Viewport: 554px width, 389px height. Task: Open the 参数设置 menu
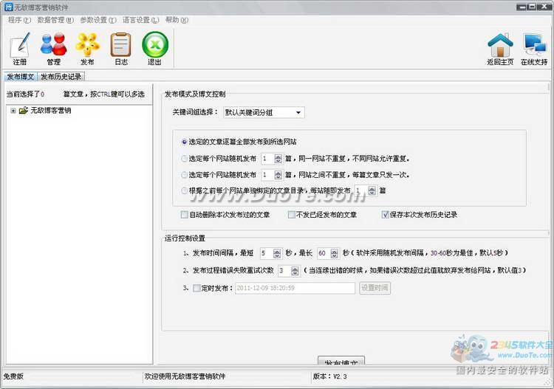(x=98, y=20)
